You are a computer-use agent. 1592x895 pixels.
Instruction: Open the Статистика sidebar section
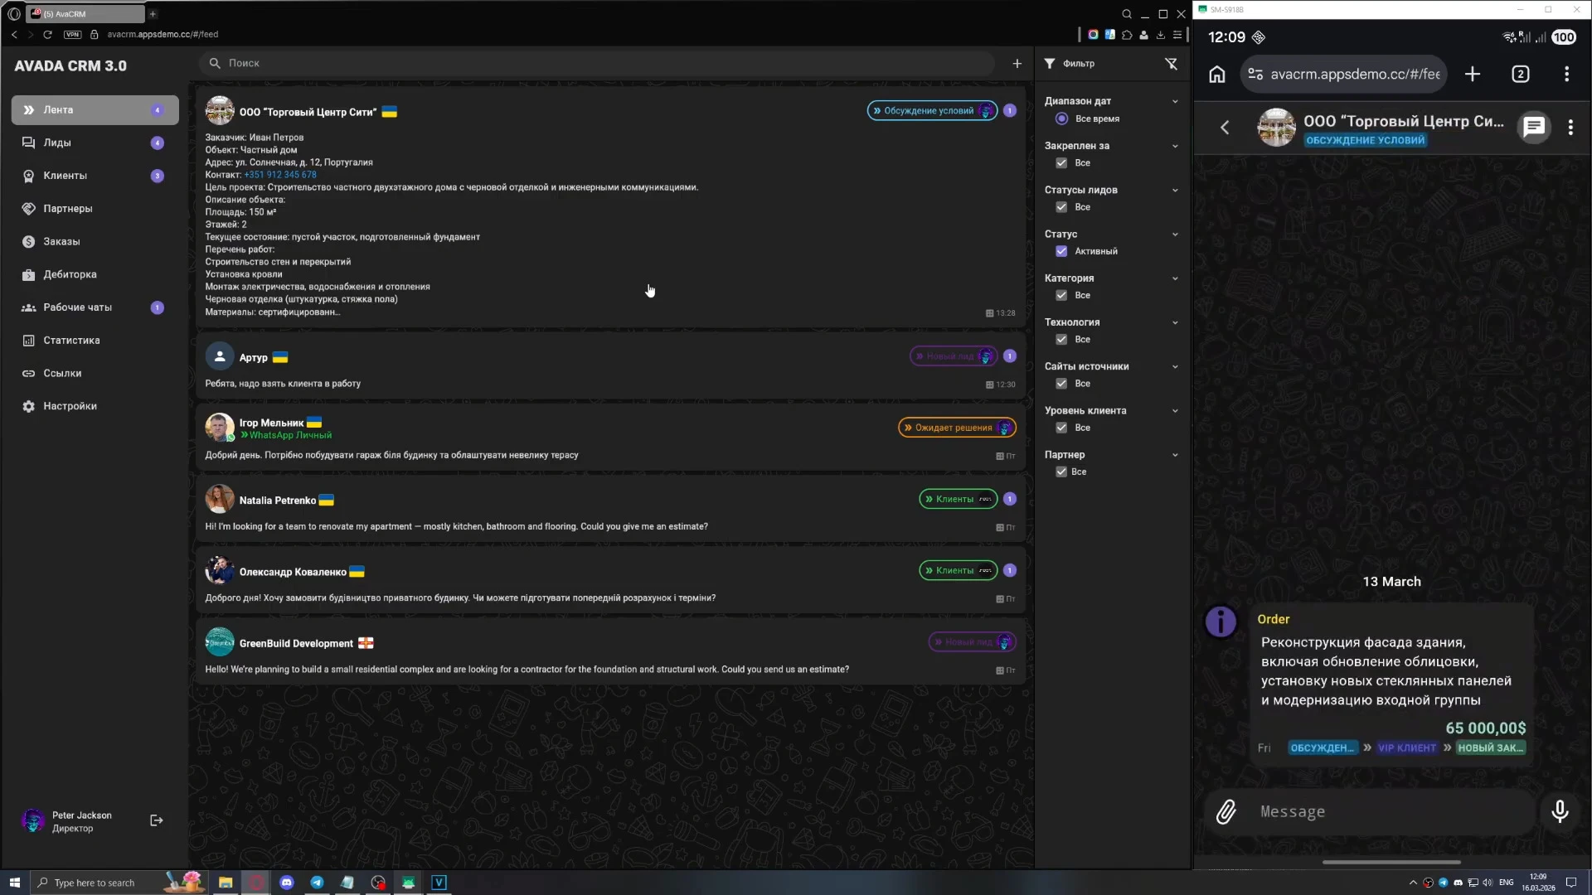[x=71, y=341]
